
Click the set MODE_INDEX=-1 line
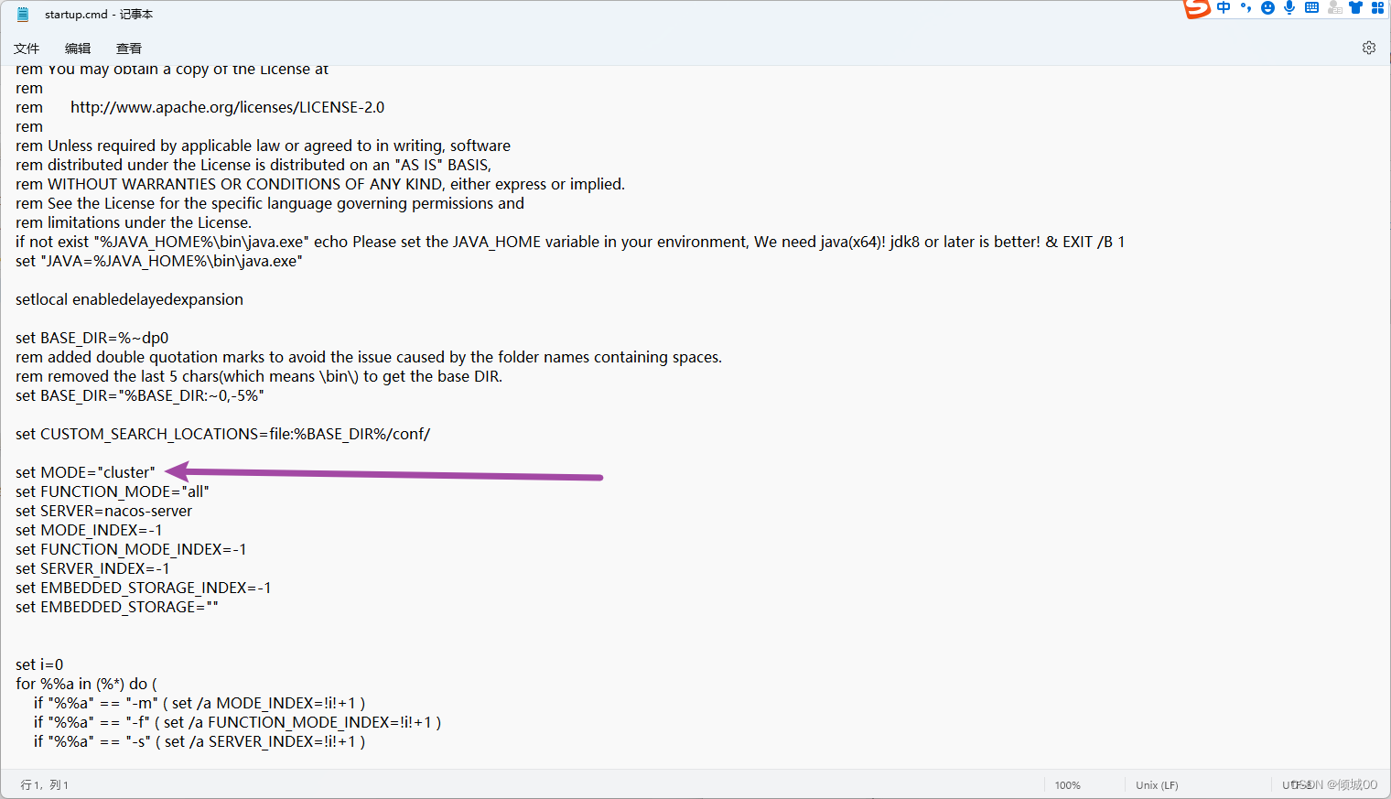[89, 530]
